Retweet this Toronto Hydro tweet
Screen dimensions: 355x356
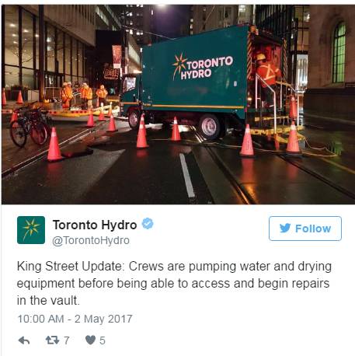(x=52, y=340)
